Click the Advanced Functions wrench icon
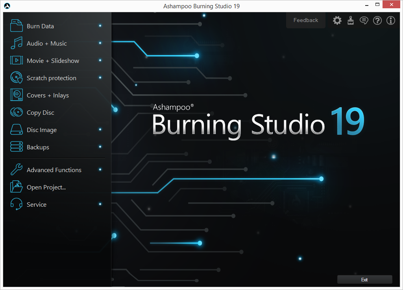 [17, 169]
